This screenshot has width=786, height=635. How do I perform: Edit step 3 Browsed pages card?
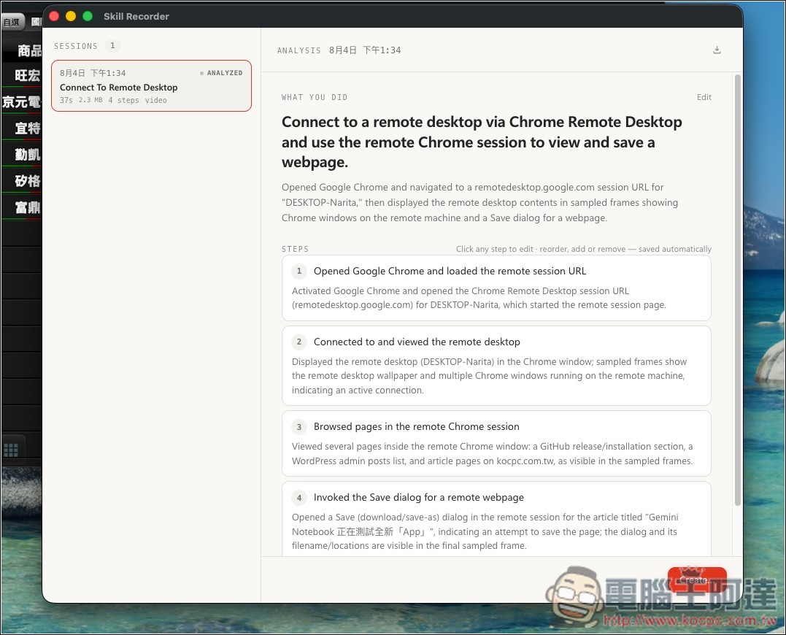click(496, 444)
